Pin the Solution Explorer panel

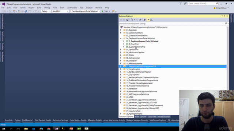(224, 16)
